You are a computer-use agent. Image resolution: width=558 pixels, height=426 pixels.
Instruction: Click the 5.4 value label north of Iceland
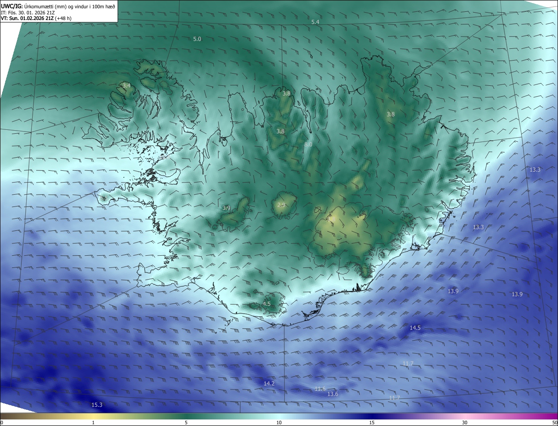315,22
